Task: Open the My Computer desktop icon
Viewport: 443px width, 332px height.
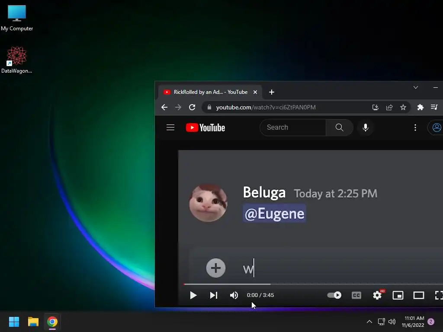Action: (x=17, y=18)
